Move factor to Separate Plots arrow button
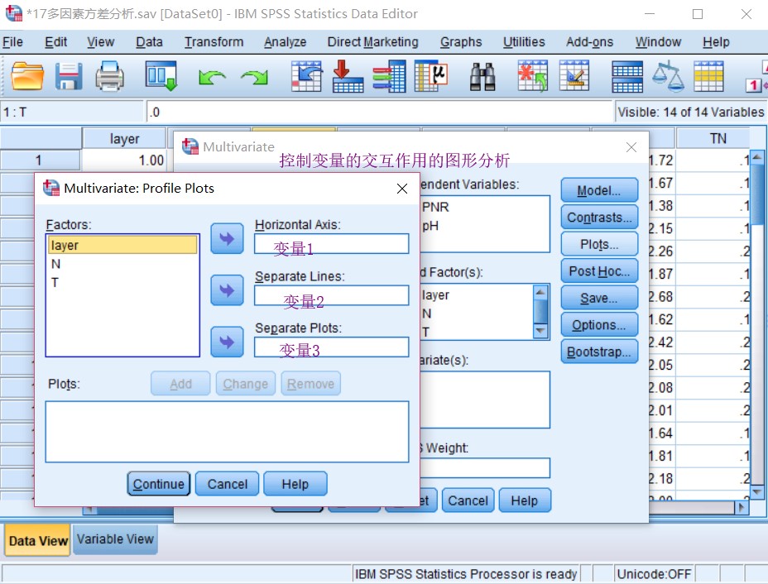 point(227,342)
